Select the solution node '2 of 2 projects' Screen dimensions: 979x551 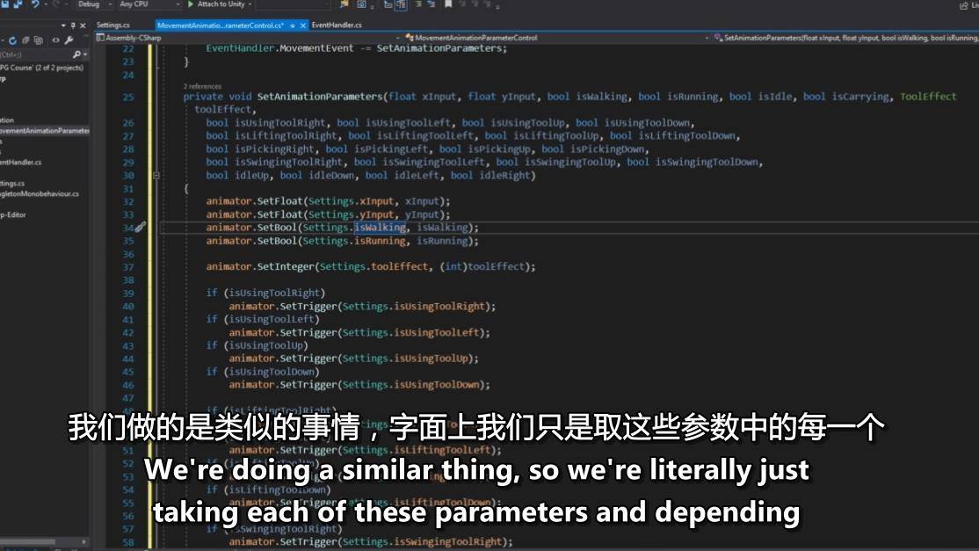41,68
